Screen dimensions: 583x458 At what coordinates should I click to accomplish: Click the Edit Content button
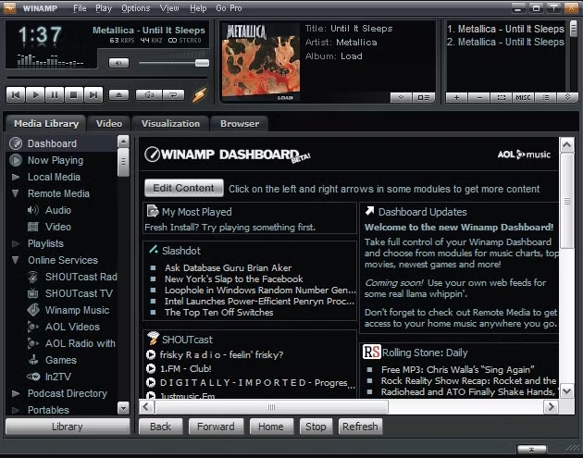point(183,188)
